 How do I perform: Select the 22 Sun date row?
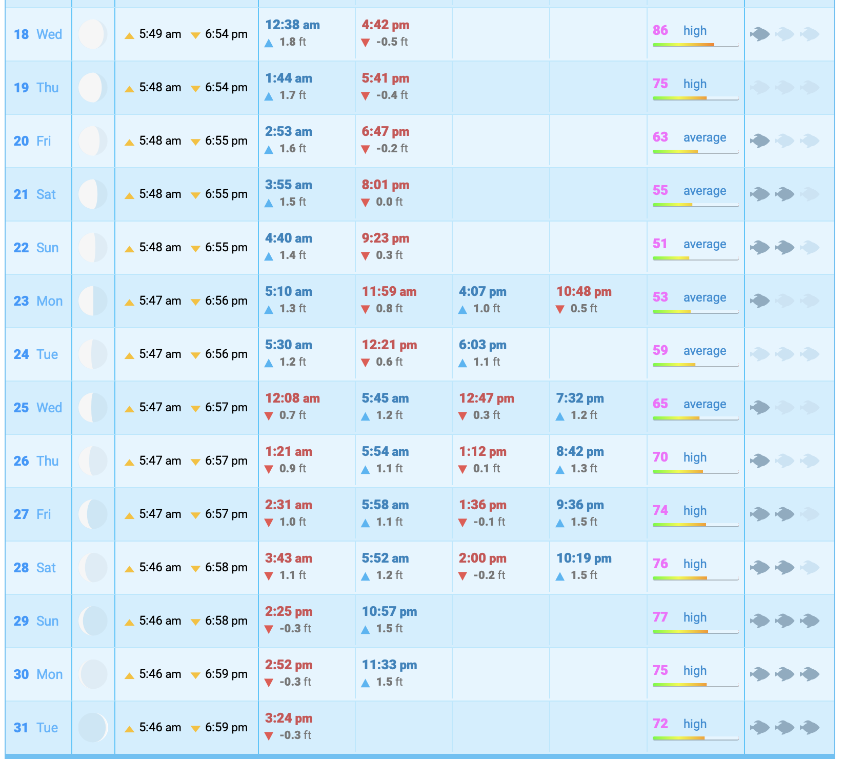(36, 248)
